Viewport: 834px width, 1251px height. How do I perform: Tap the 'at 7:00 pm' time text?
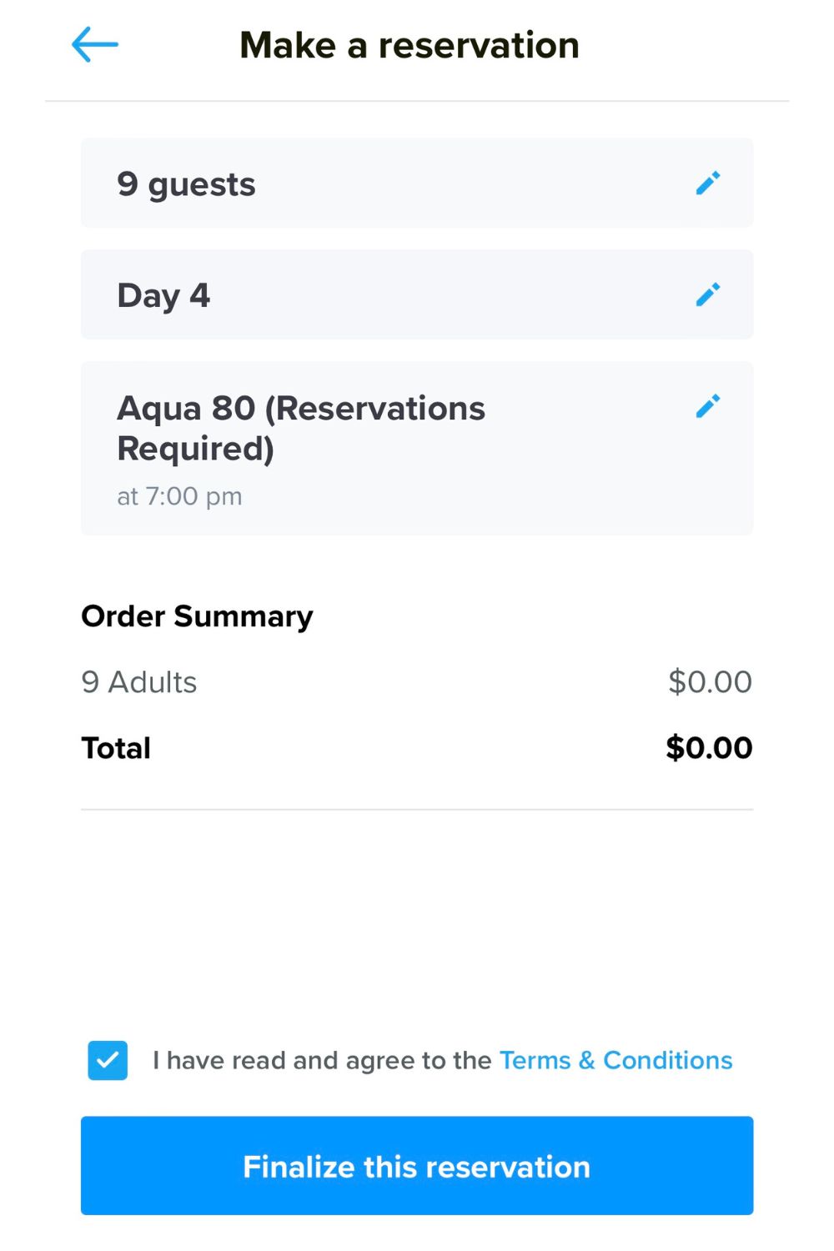(x=179, y=496)
